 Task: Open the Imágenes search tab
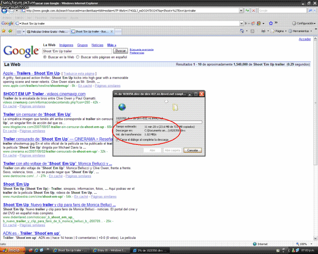coord(66,45)
